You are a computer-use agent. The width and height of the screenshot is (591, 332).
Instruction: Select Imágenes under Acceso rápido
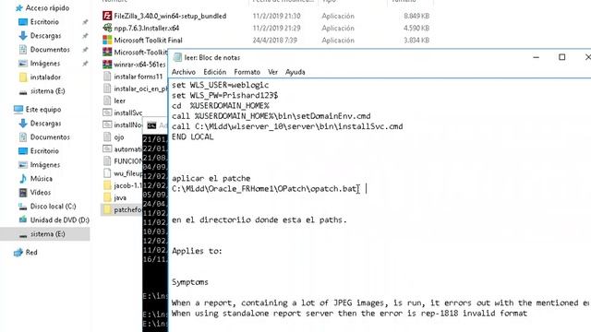click(45, 64)
